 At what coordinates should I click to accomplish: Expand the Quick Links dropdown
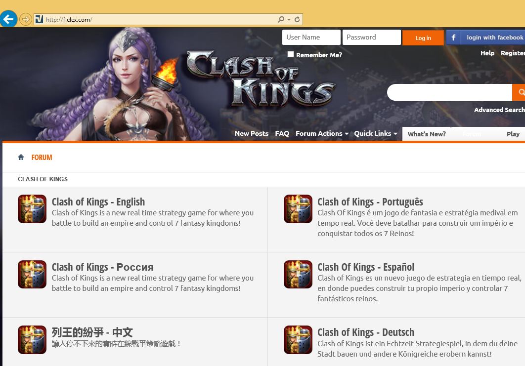(376, 133)
